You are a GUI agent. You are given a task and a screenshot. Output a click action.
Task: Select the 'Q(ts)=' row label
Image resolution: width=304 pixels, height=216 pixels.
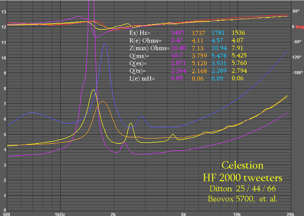(x=138, y=71)
